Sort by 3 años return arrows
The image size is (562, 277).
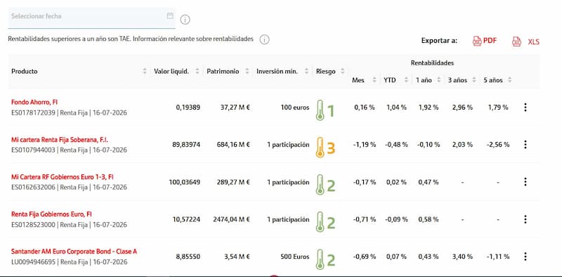coord(473,80)
